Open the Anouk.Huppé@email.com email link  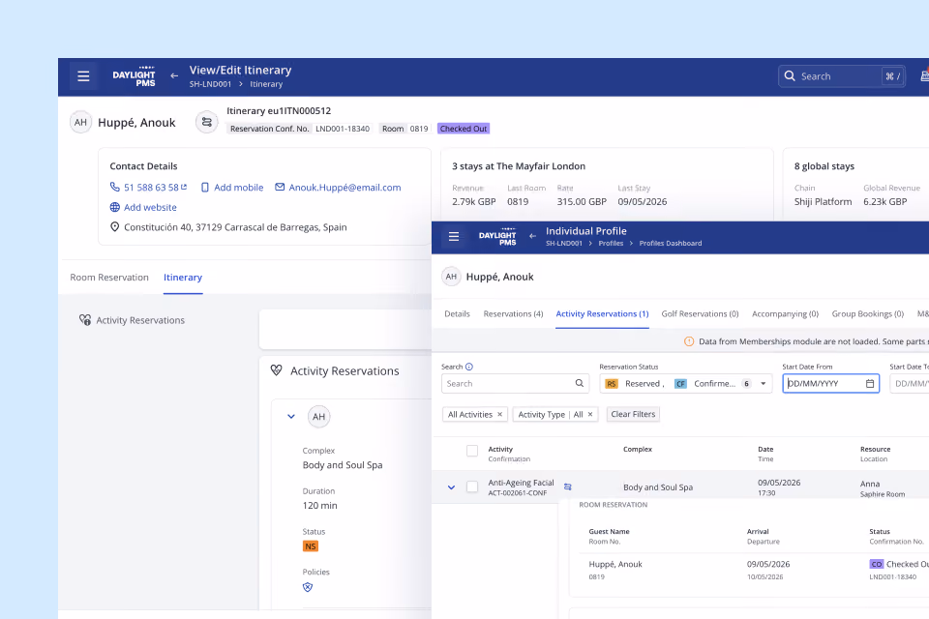pyautogui.click(x=345, y=188)
